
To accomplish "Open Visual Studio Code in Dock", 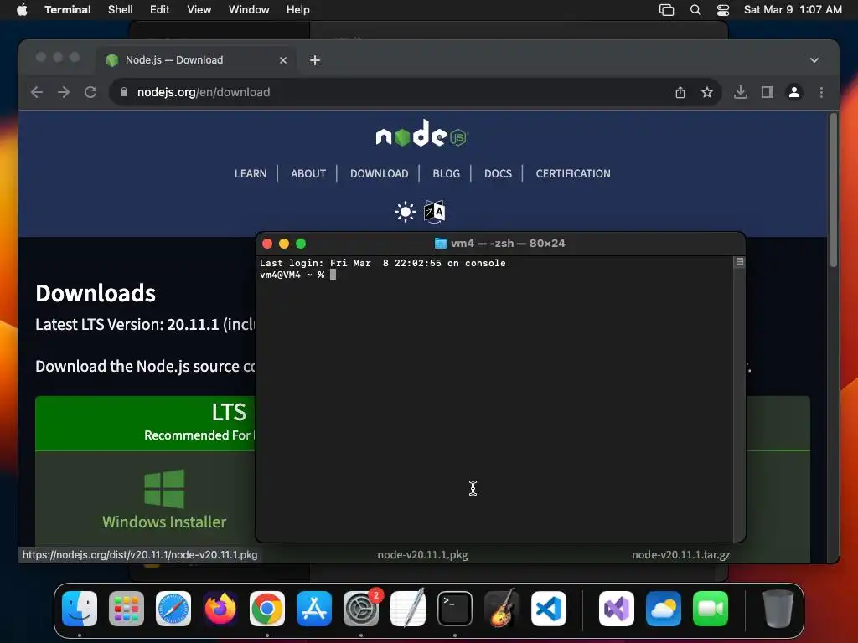I will tap(548, 609).
